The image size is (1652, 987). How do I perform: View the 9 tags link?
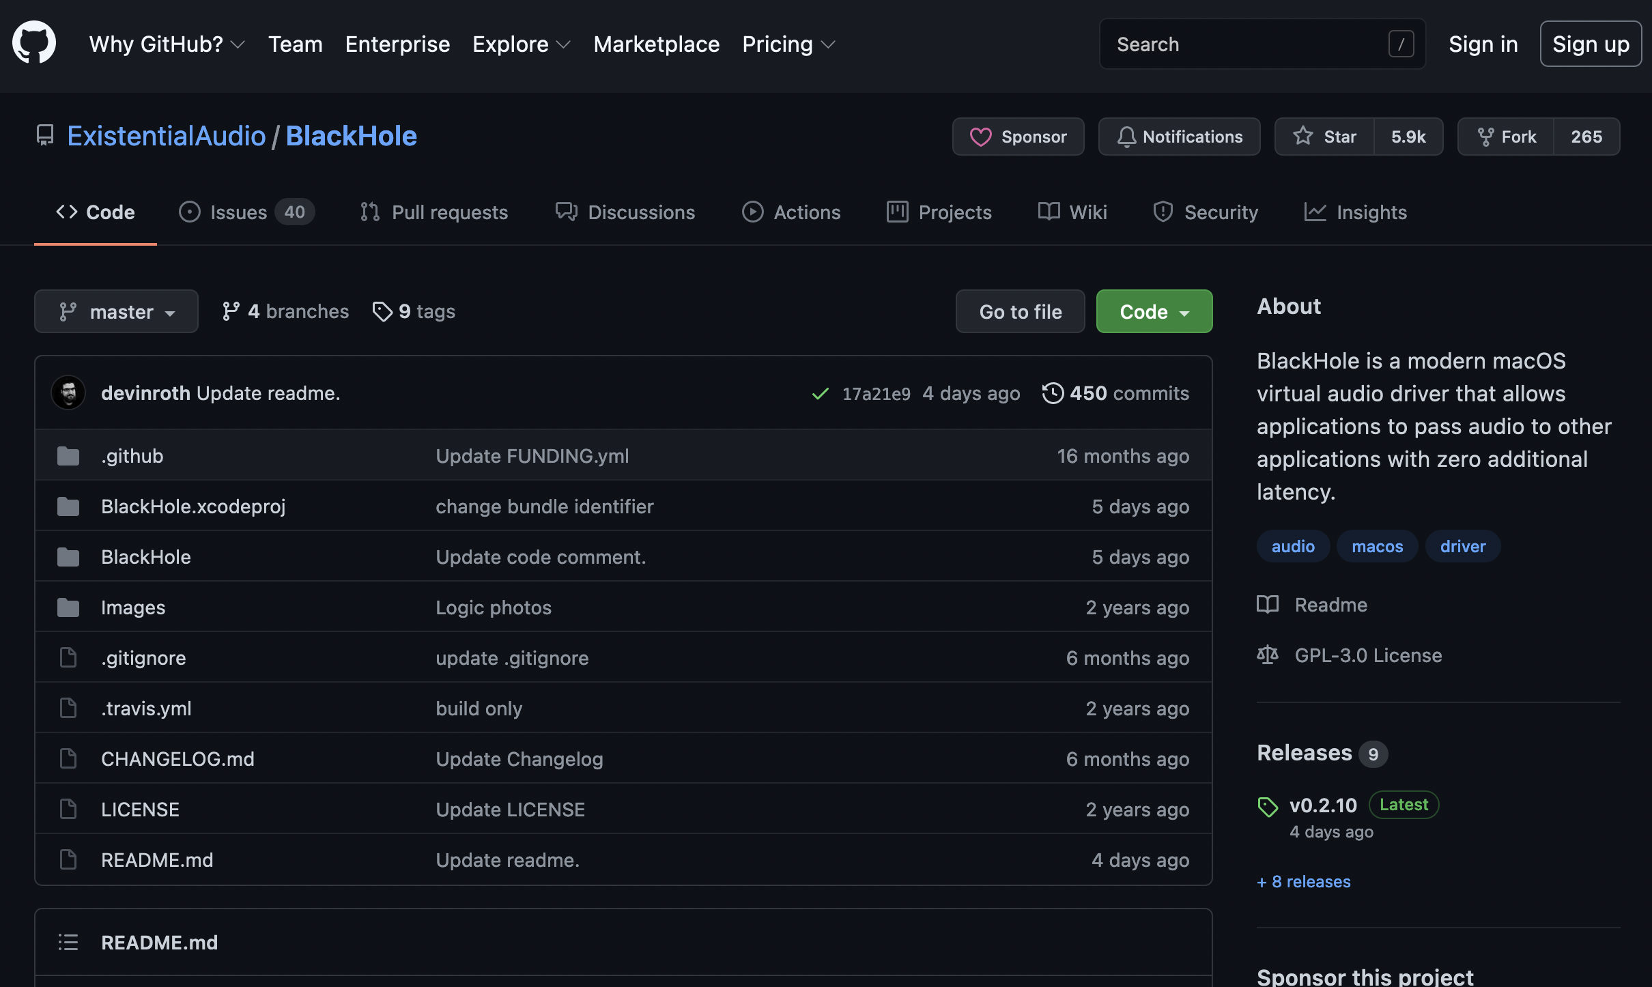tap(414, 311)
